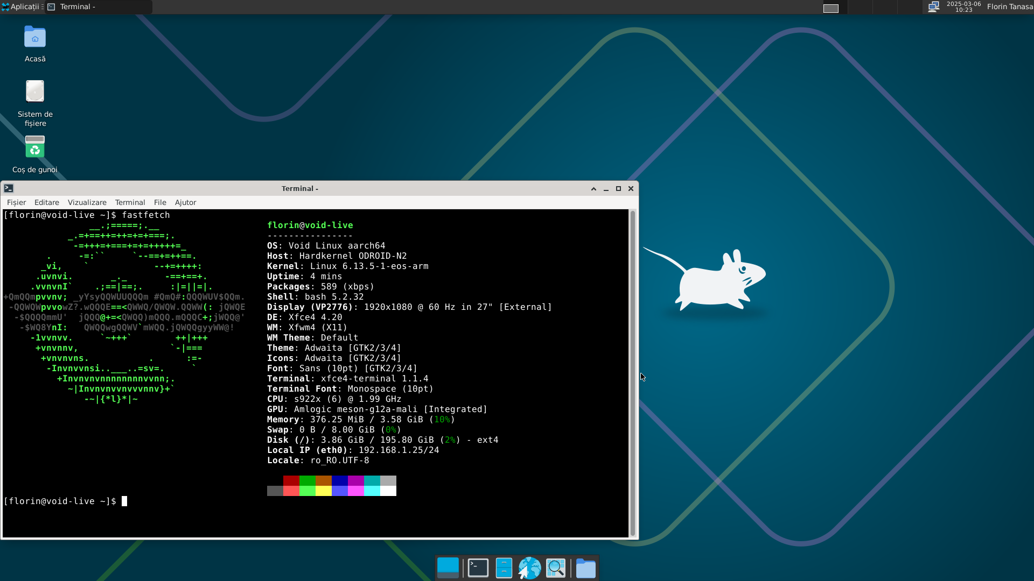Click the green 'florin@void-live' header text
The image size is (1034, 581).
pos(310,225)
